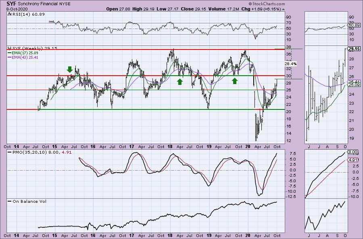Click the 60.89 RSI value tag in side panel
This screenshot has width=363, height=239.
click(354, 25)
